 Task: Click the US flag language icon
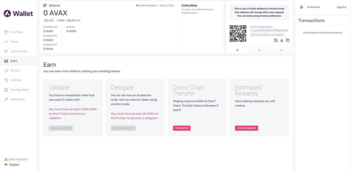click(x=6, y=165)
